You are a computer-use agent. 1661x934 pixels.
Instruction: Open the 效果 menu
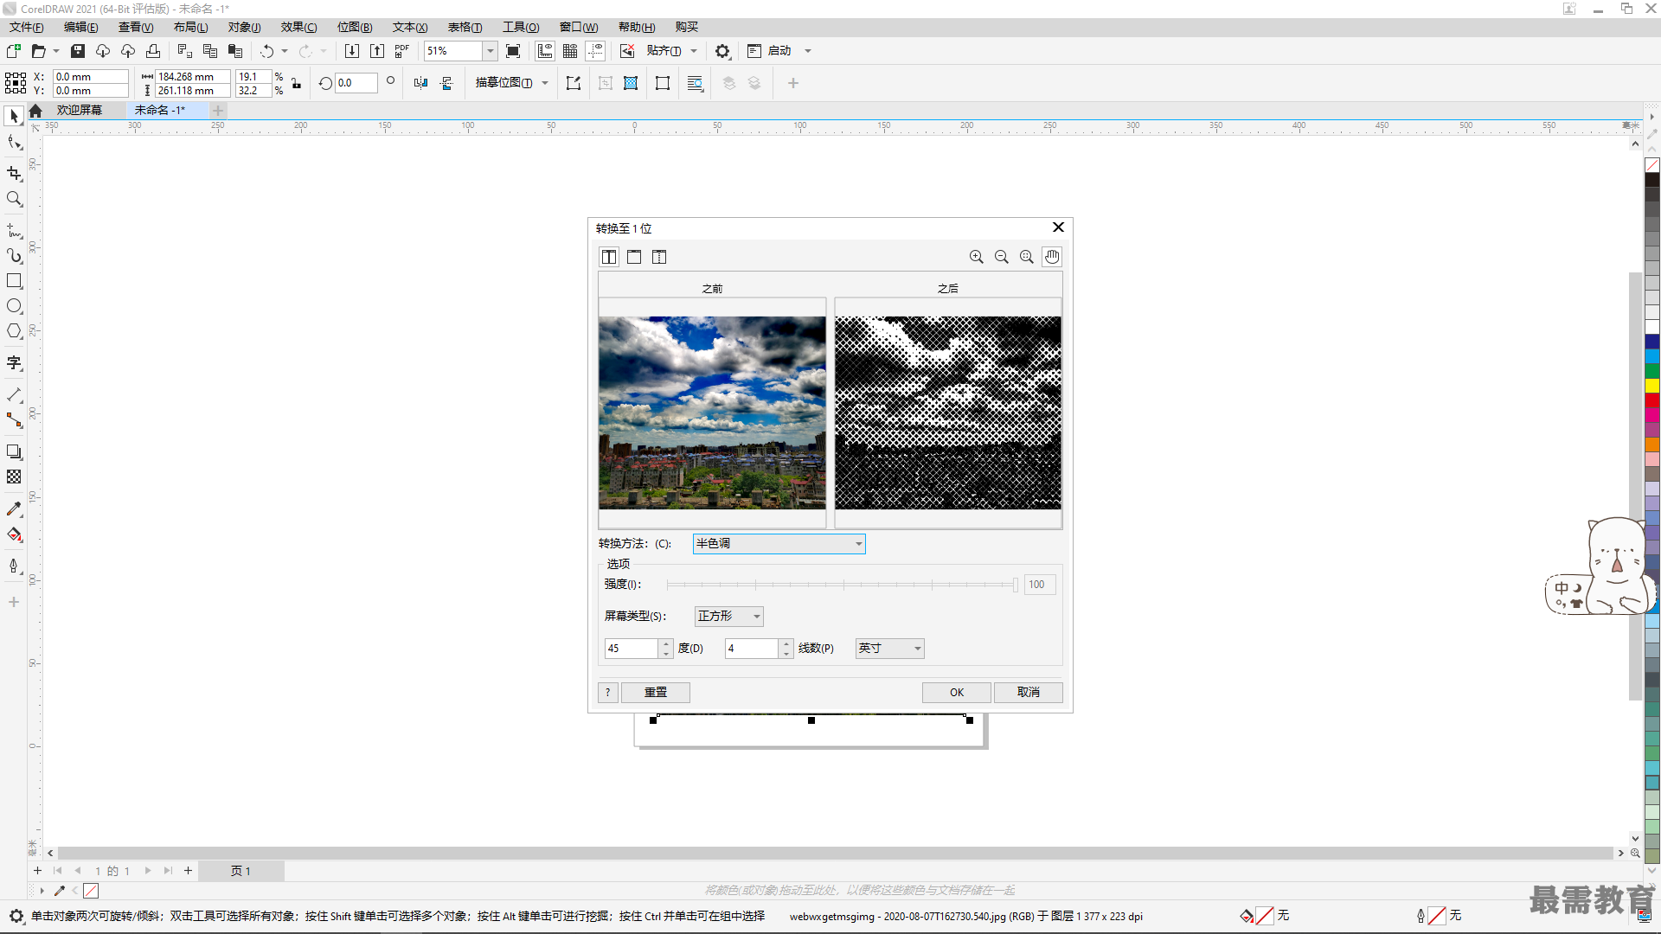(298, 27)
